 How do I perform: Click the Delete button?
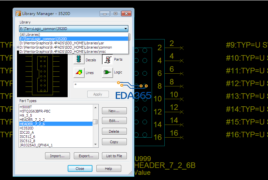(114, 131)
